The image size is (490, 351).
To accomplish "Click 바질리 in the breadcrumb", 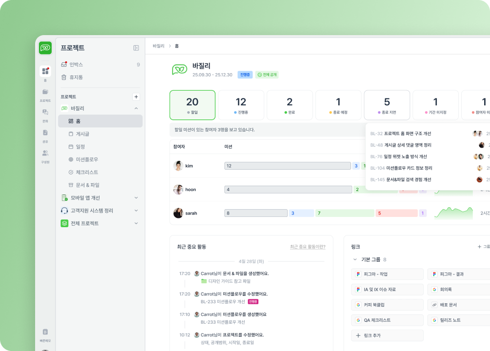I will (x=158, y=46).
